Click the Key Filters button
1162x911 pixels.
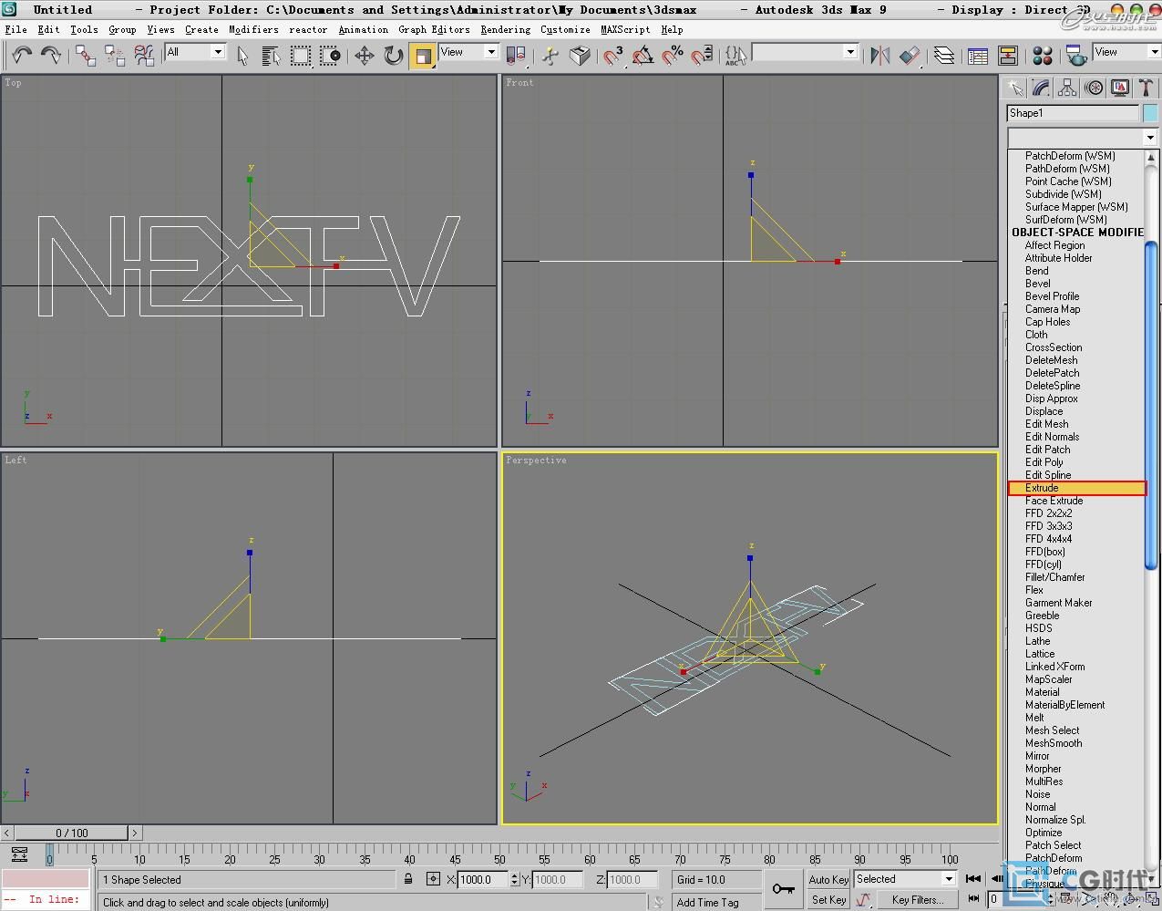point(917,900)
